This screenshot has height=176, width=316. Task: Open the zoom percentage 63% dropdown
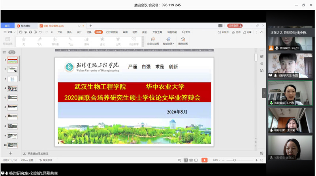pos(217,160)
